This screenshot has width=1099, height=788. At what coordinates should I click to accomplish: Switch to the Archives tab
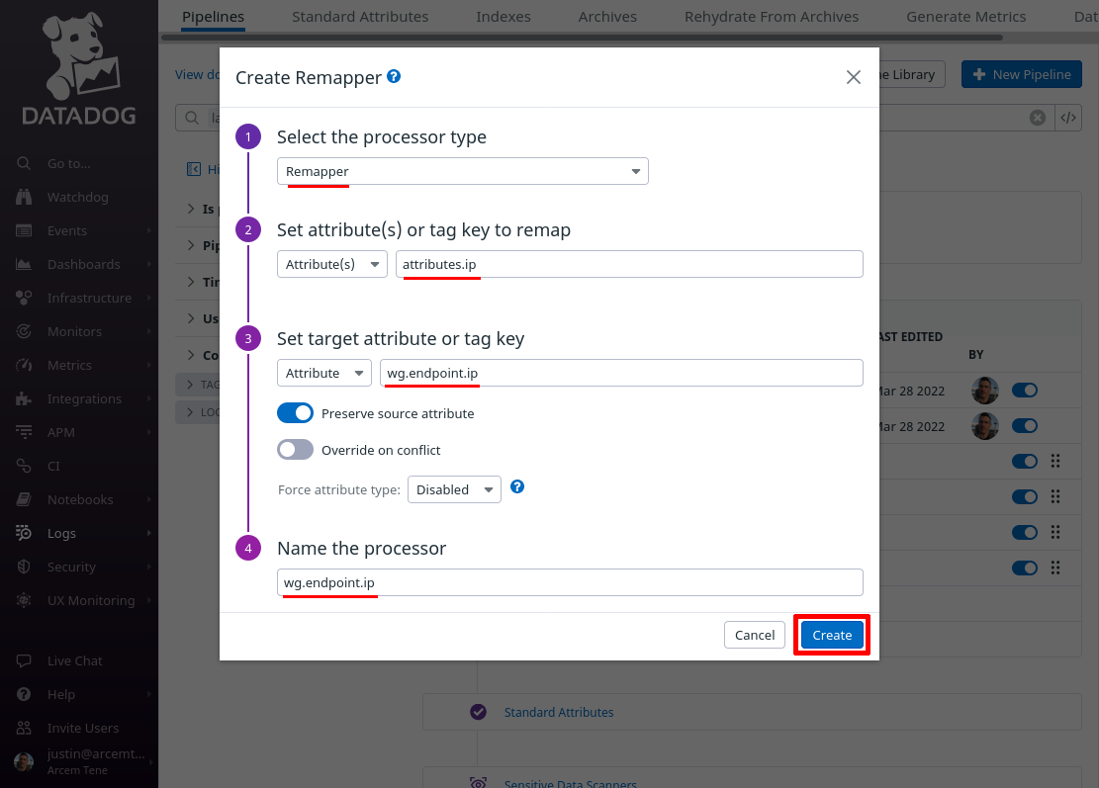tap(607, 16)
